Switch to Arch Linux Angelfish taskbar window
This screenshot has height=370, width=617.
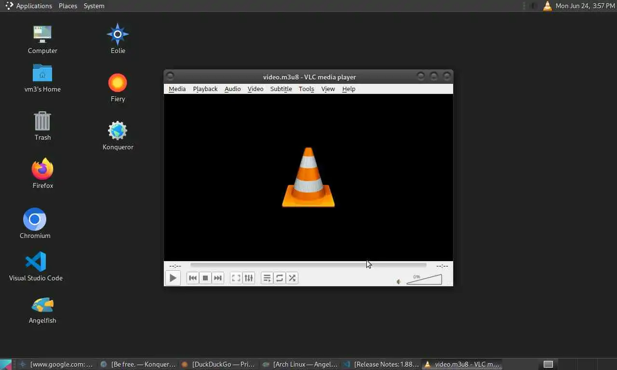tap(299, 364)
